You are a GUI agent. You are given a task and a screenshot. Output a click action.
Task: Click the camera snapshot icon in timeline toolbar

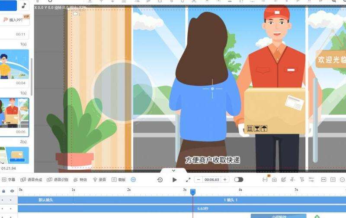pos(274,180)
